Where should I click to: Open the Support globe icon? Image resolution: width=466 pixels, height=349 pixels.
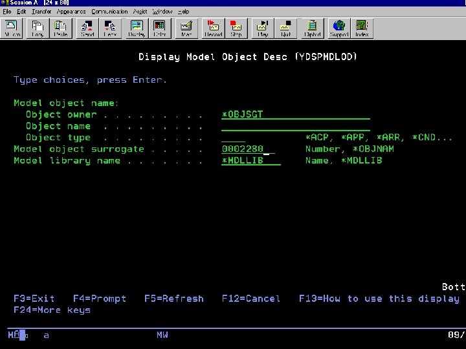click(339, 28)
